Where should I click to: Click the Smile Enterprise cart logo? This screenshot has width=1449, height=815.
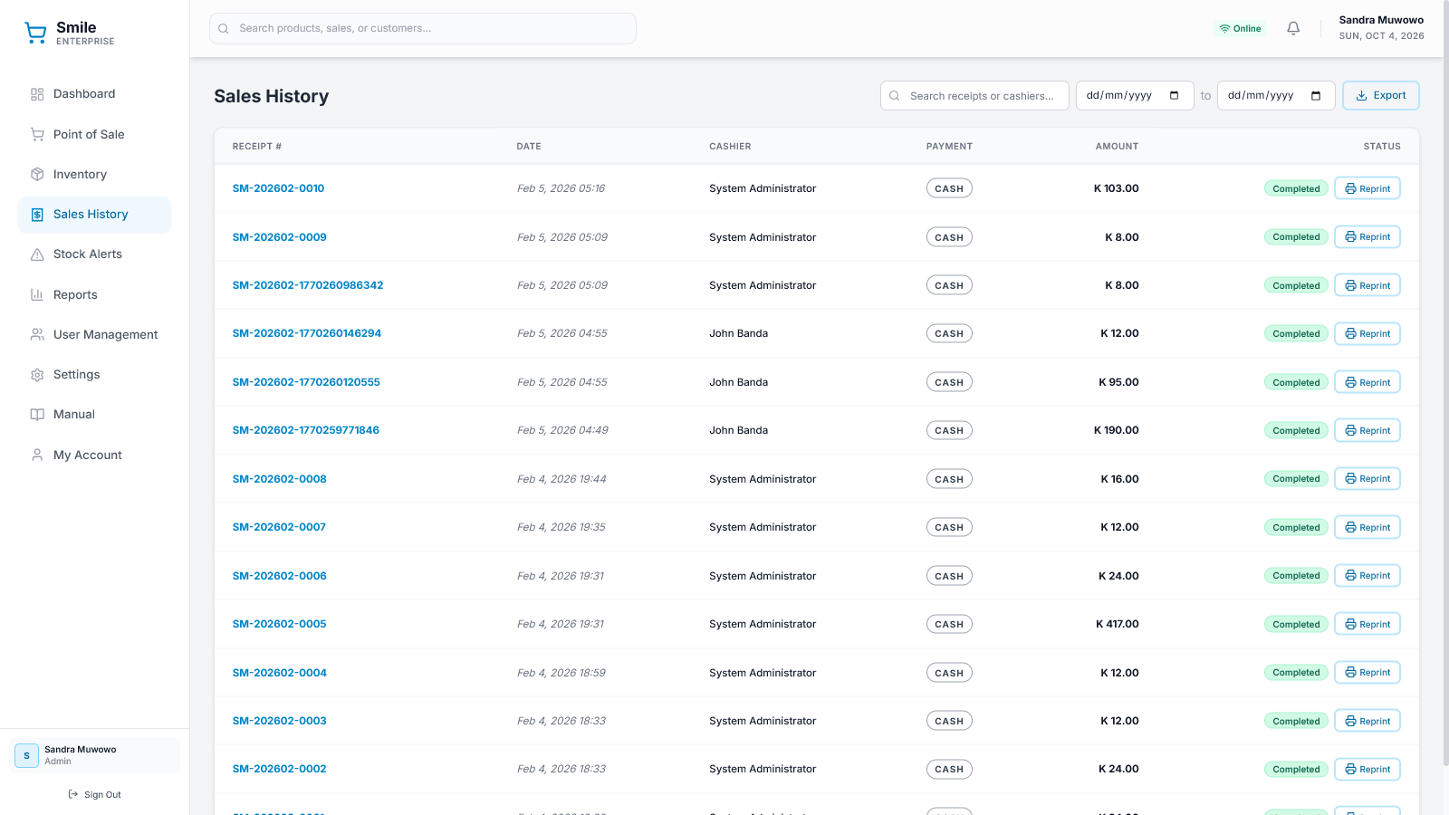[x=36, y=34]
